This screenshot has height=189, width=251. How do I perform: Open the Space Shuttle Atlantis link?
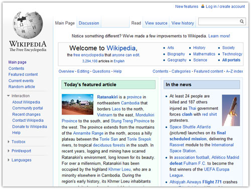click(190, 127)
